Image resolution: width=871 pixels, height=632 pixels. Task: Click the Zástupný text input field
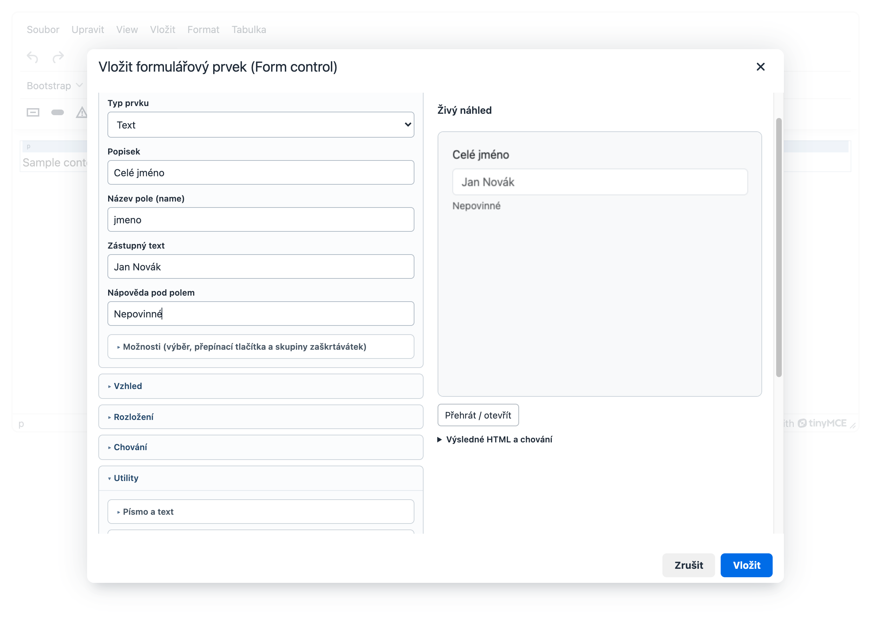click(261, 266)
